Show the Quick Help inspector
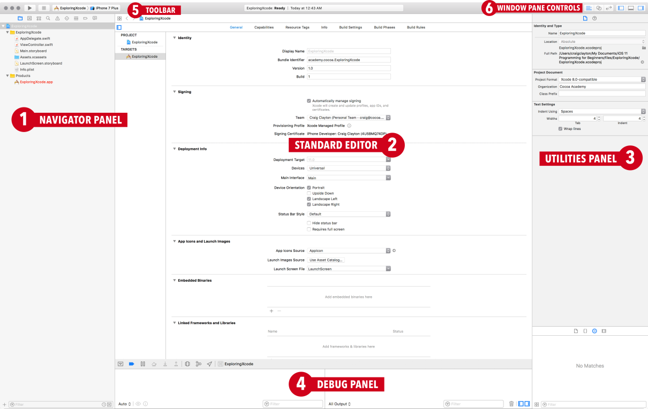Screen dimensions: 648x409 click(594, 18)
